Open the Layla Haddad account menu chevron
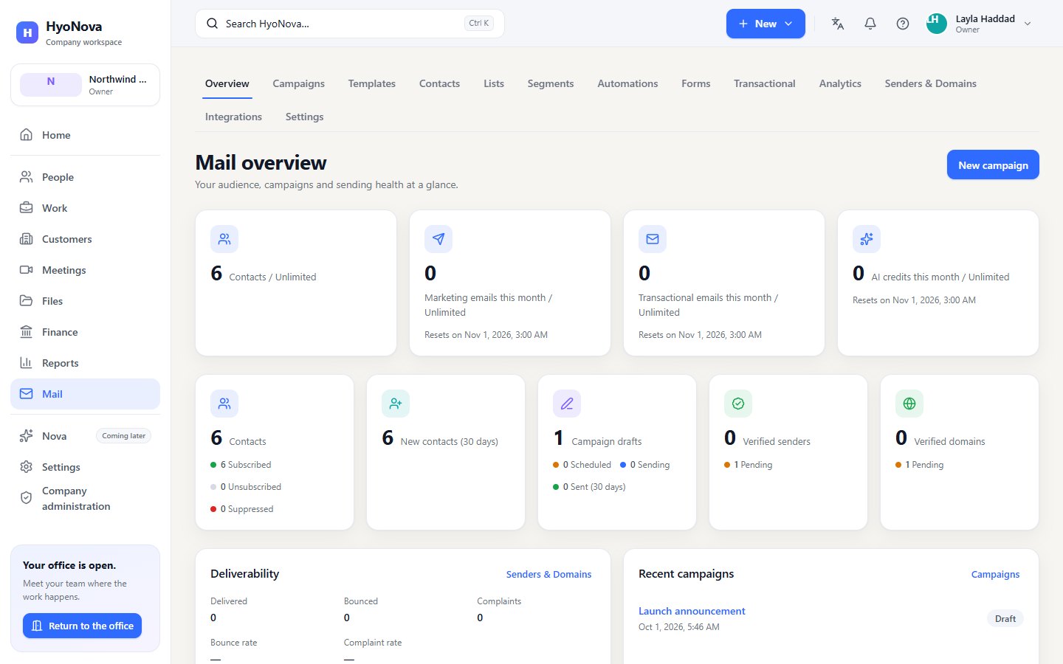1063x664 pixels. coord(1028,24)
